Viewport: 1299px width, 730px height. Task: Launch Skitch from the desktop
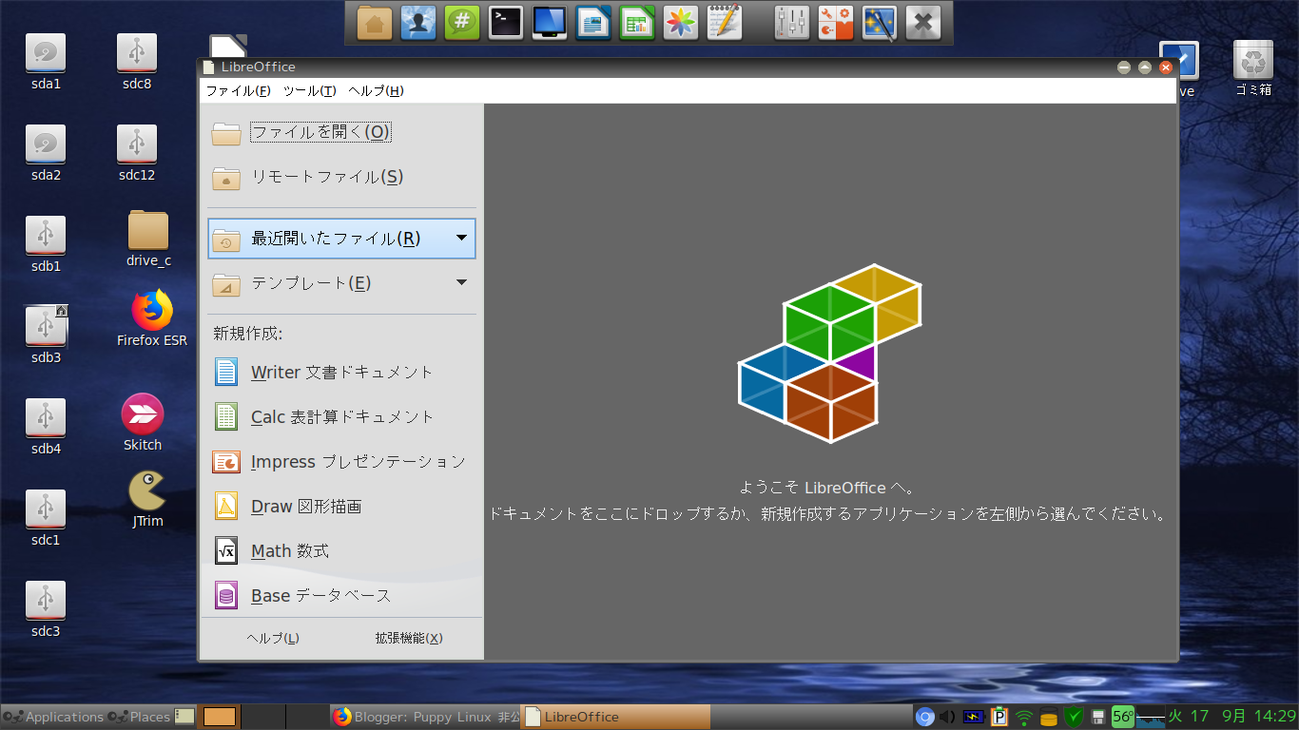tap(143, 414)
